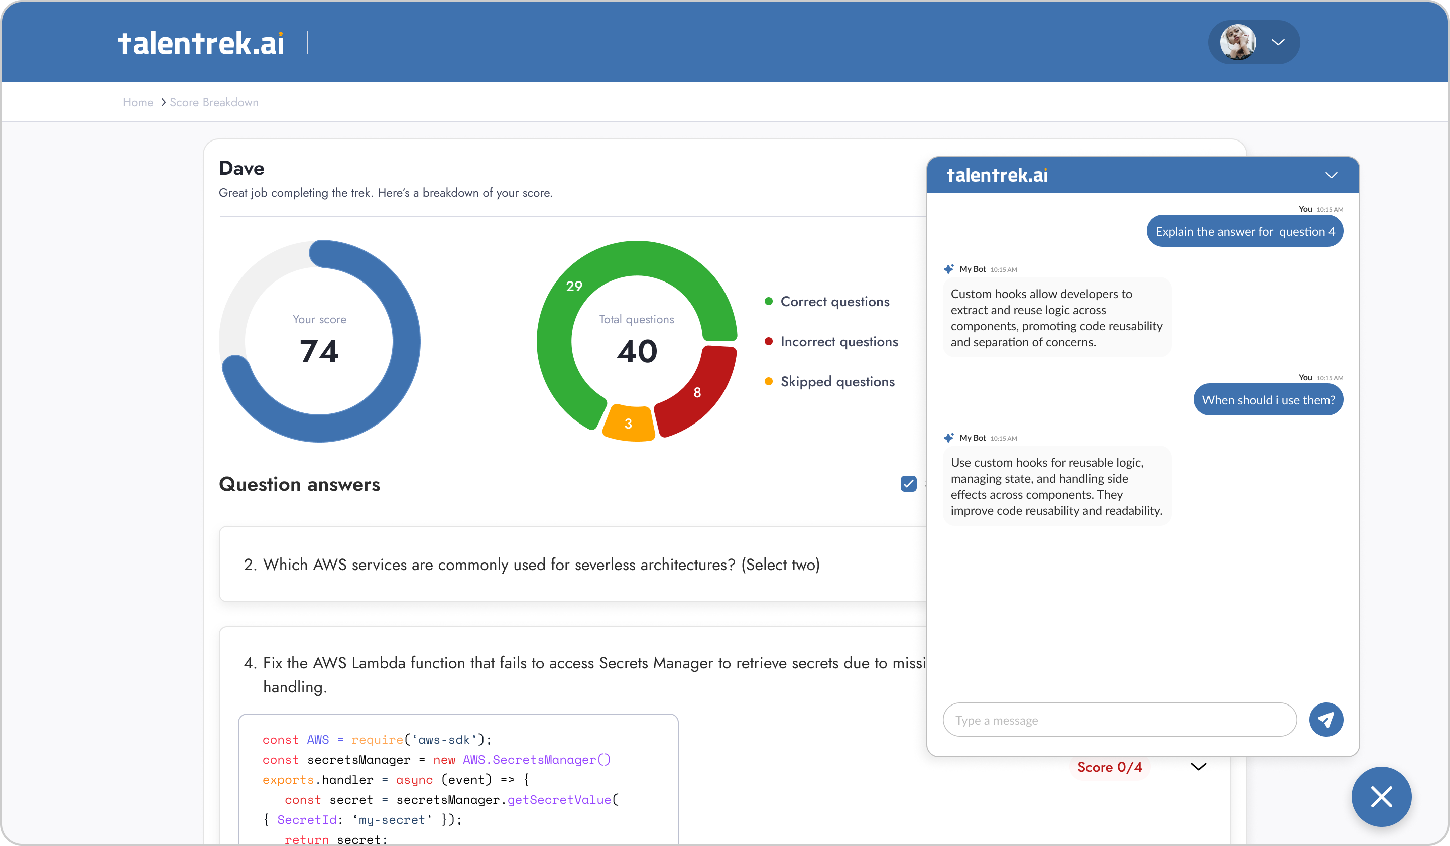Close the chat using the X button
The height and width of the screenshot is (846, 1450).
(x=1381, y=796)
